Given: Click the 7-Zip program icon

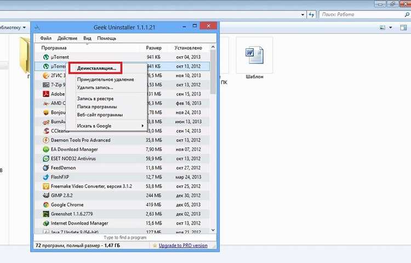Looking at the screenshot, I should pos(46,84).
